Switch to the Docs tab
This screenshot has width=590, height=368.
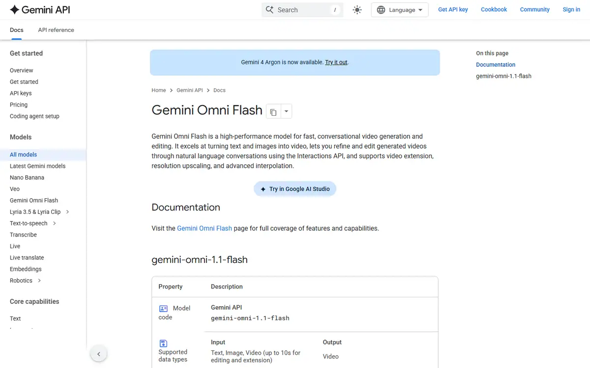[17, 30]
